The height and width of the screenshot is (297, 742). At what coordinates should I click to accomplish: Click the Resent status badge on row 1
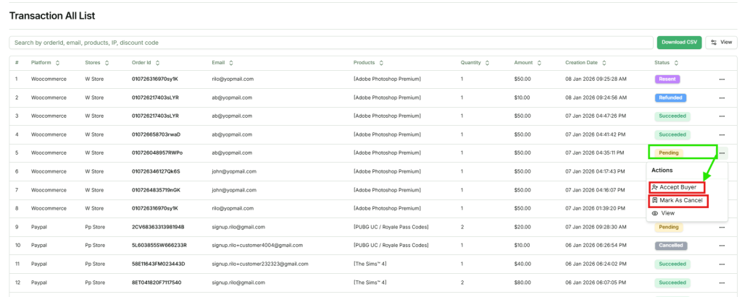click(x=667, y=79)
